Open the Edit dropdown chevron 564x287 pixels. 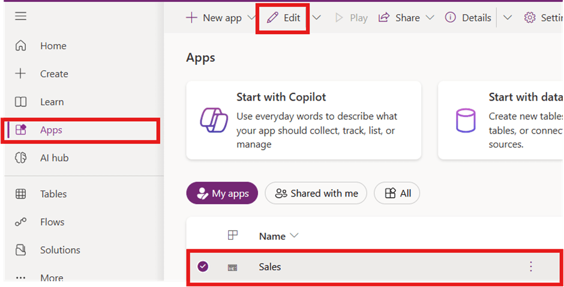[316, 18]
